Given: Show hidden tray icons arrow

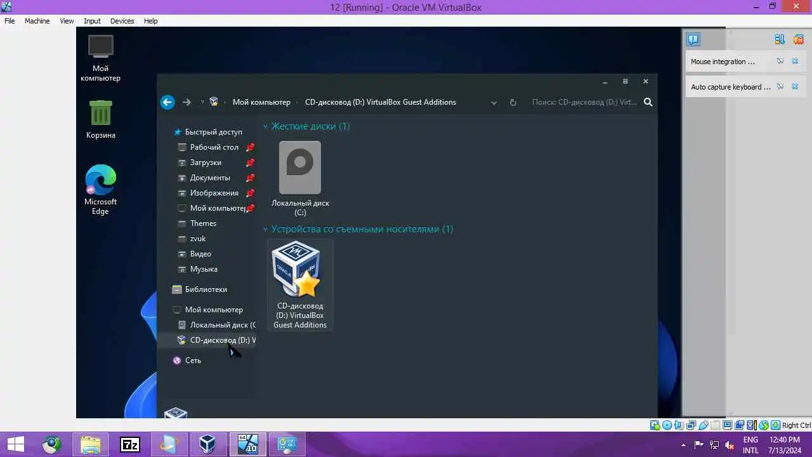Looking at the screenshot, I should pos(683,445).
